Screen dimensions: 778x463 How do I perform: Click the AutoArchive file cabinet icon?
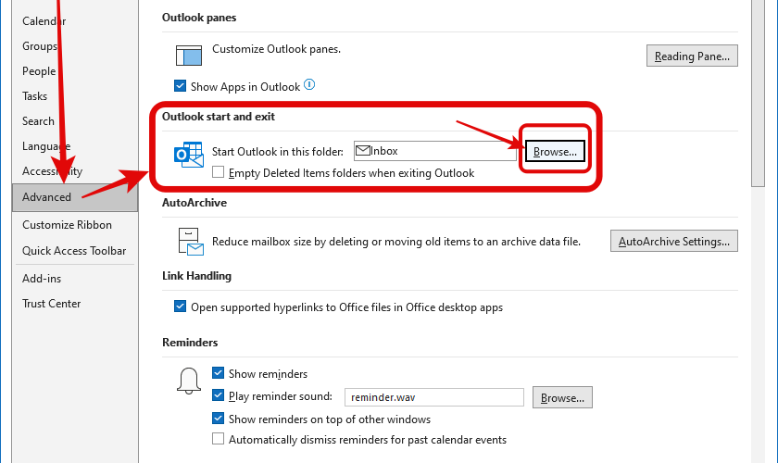[x=191, y=242]
